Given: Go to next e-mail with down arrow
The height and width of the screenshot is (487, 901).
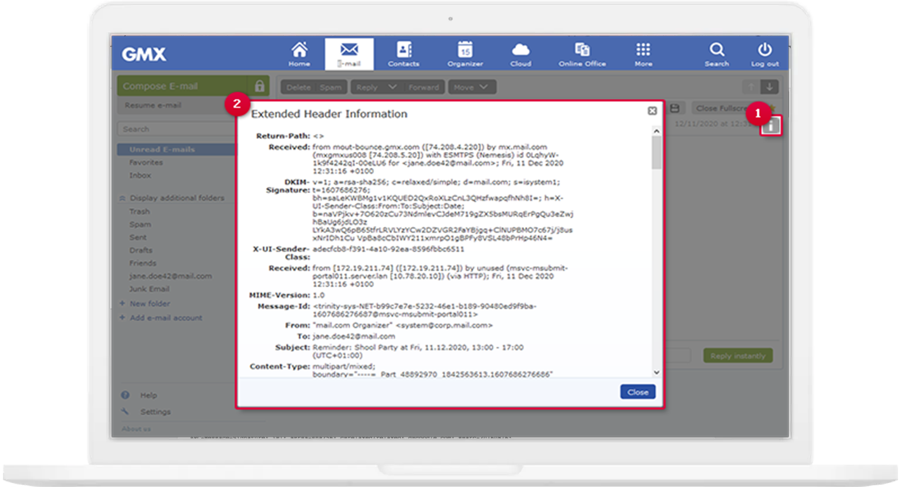Looking at the screenshot, I should (770, 87).
